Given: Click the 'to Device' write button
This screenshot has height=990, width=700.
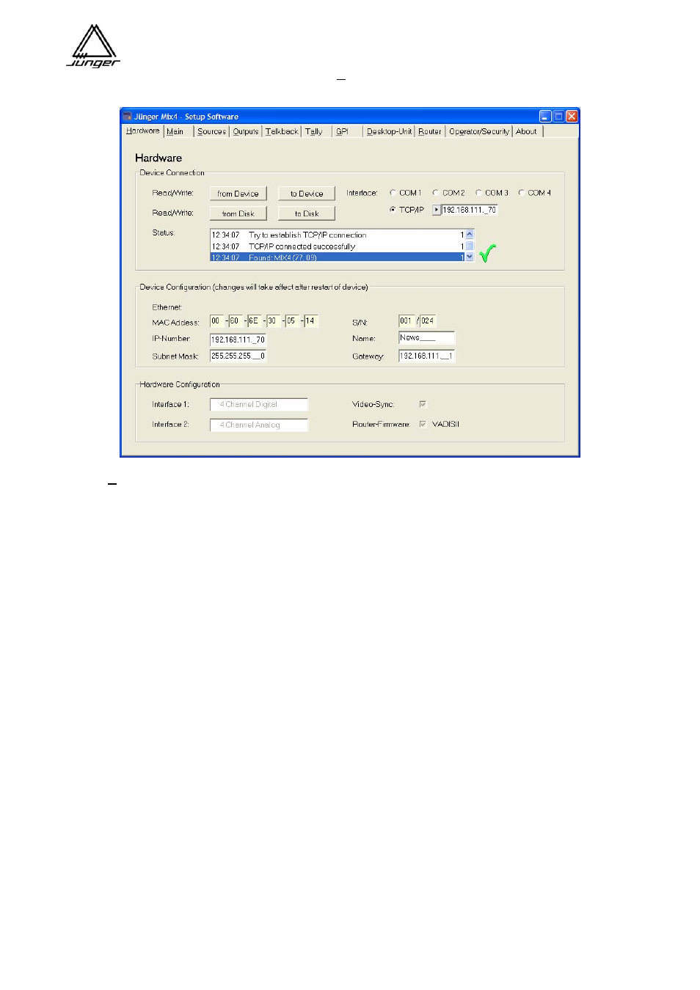Looking at the screenshot, I should [307, 194].
